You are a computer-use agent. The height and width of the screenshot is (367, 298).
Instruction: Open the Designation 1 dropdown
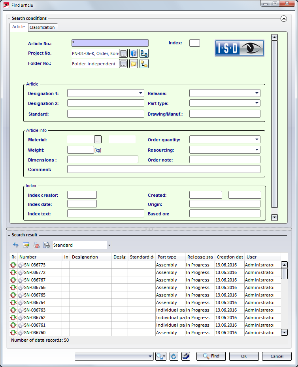141,93
